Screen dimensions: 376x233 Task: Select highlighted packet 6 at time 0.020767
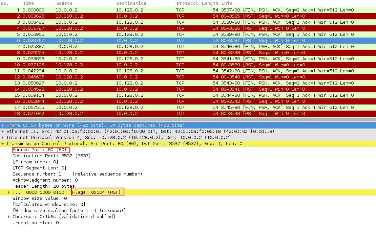click(x=188, y=41)
